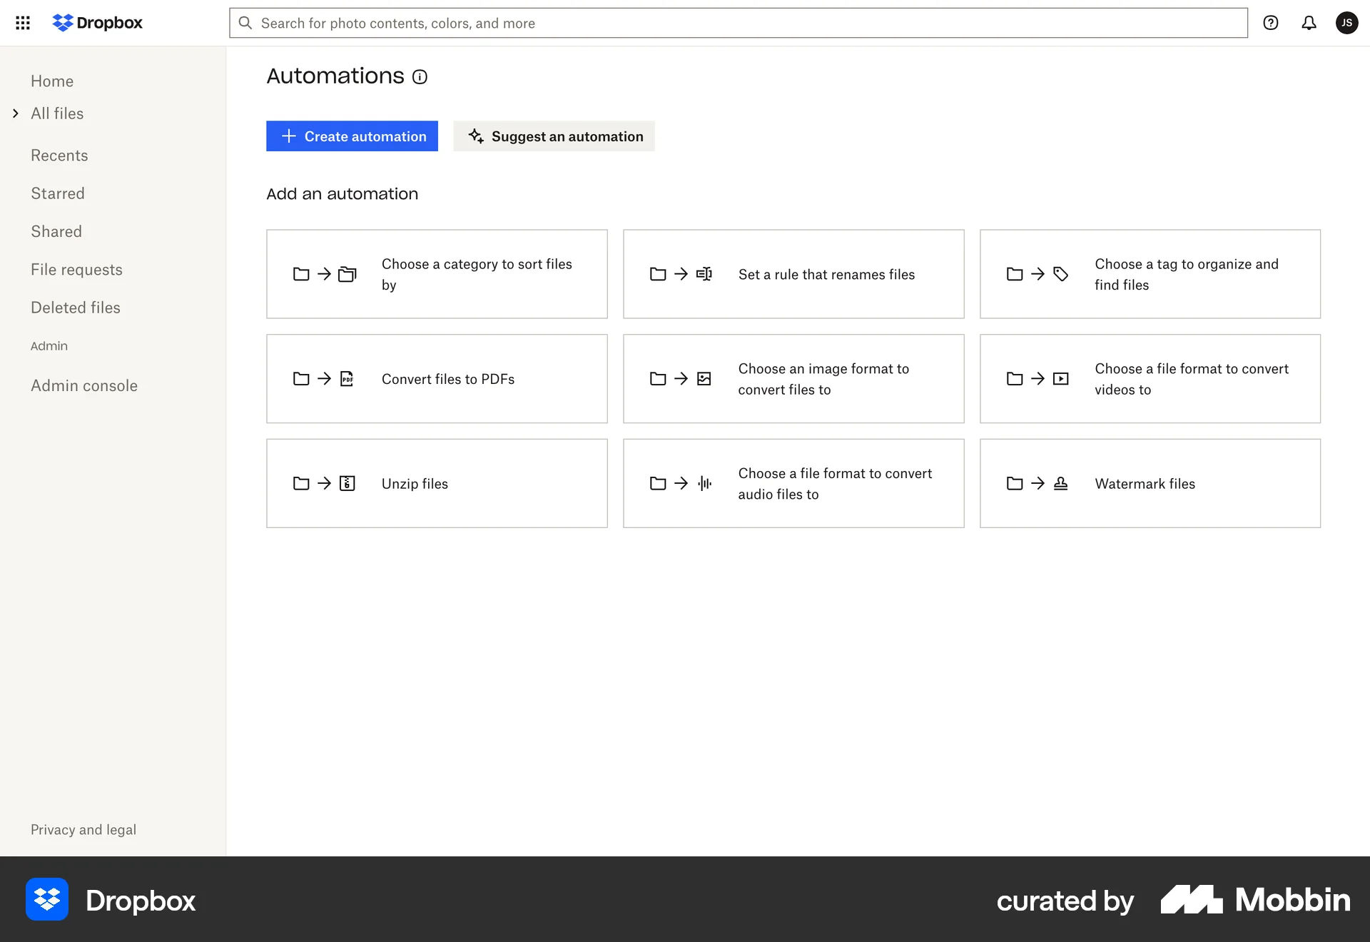Click the Dropbox logo in the header
Screen dimensions: 1370x942
(97, 22)
